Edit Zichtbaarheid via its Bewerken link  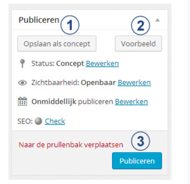134,83
